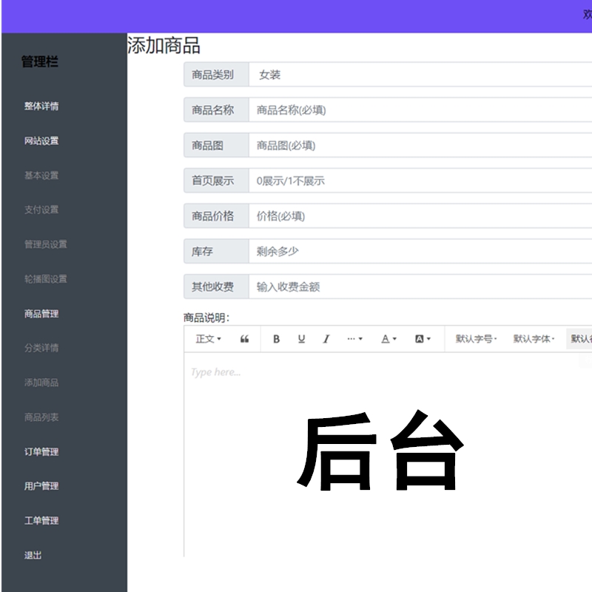The height and width of the screenshot is (592, 592).
Task: Open 整体详情 in the sidebar
Action: coord(41,106)
